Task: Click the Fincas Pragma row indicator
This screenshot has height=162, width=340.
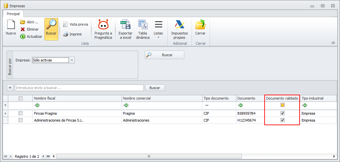Action: [x=5, y=113]
